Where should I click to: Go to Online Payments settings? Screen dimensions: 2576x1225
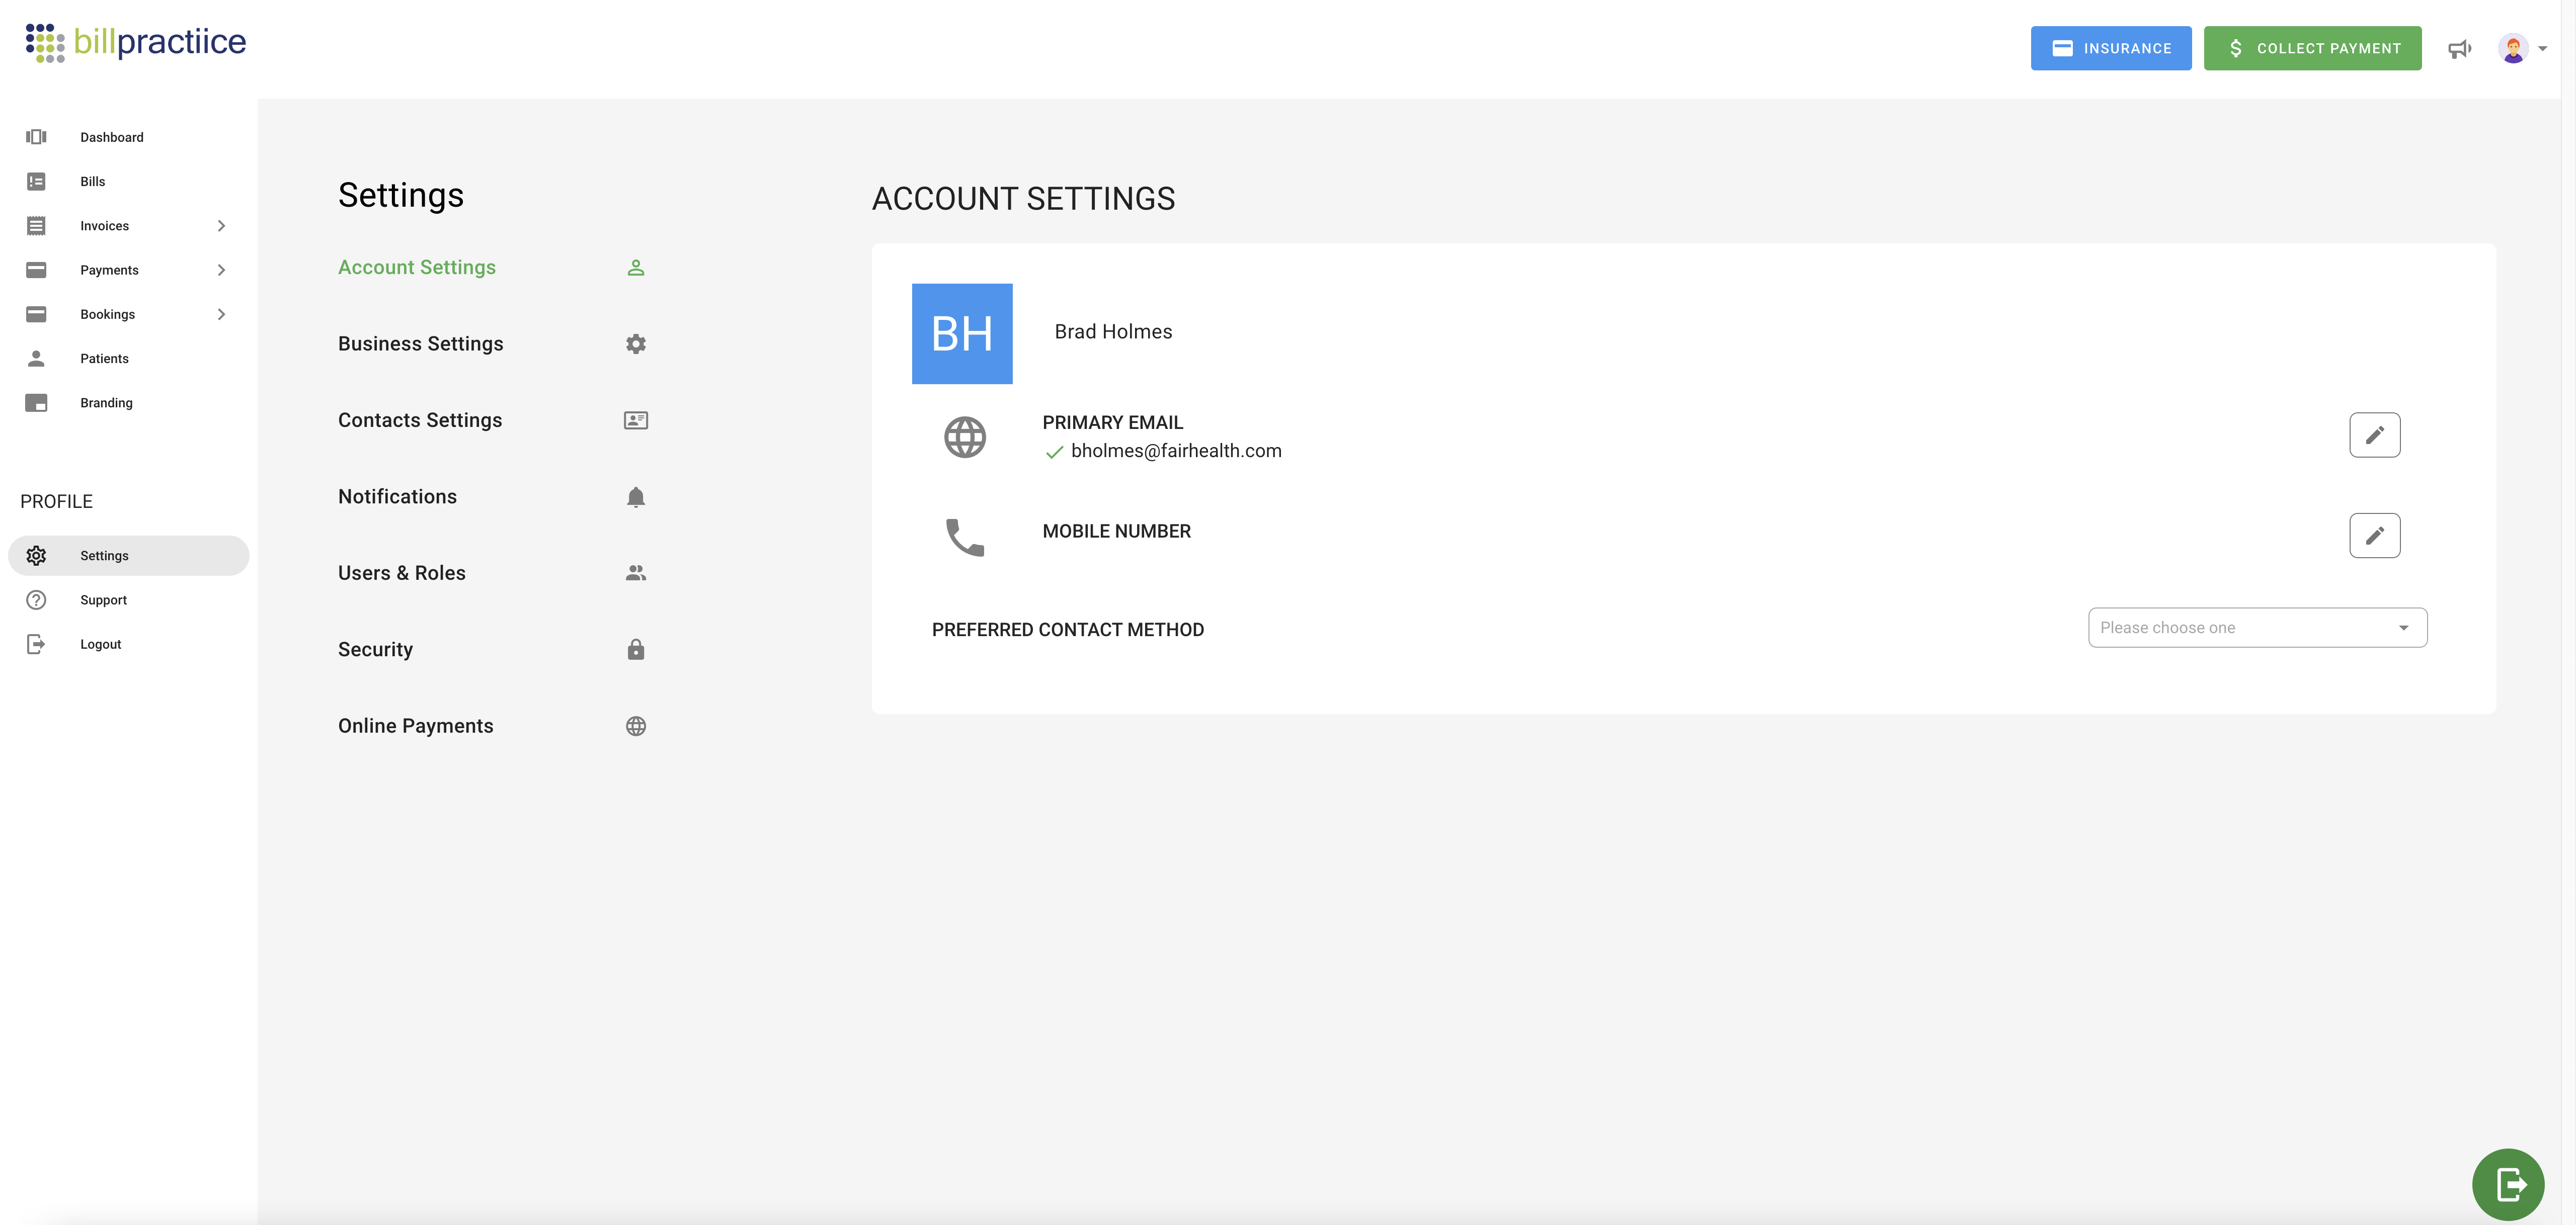(x=415, y=727)
